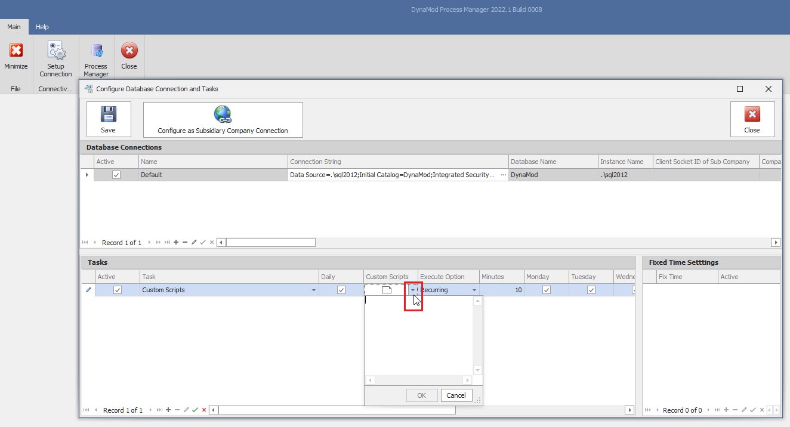Viewport: 790px width, 427px height.
Task: Click OK in the script popup
Action: [x=422, y=395]
